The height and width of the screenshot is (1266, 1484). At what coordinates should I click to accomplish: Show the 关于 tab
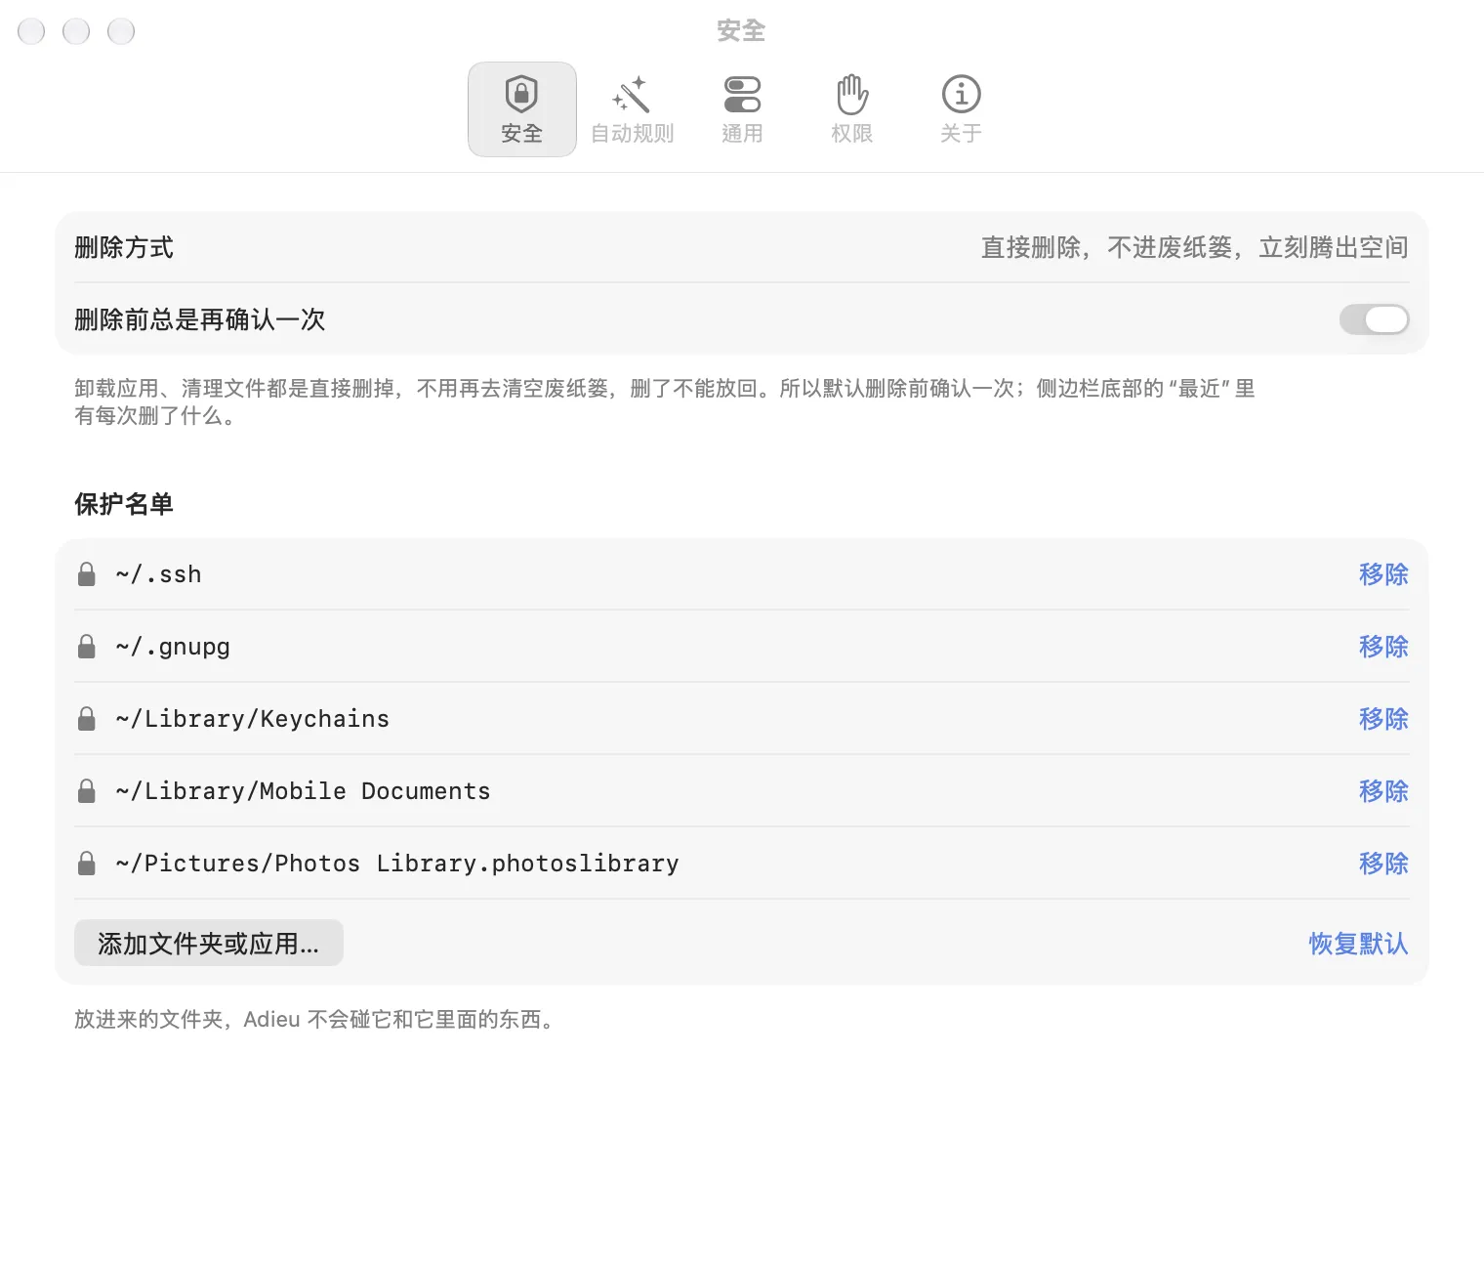(961, 109)
